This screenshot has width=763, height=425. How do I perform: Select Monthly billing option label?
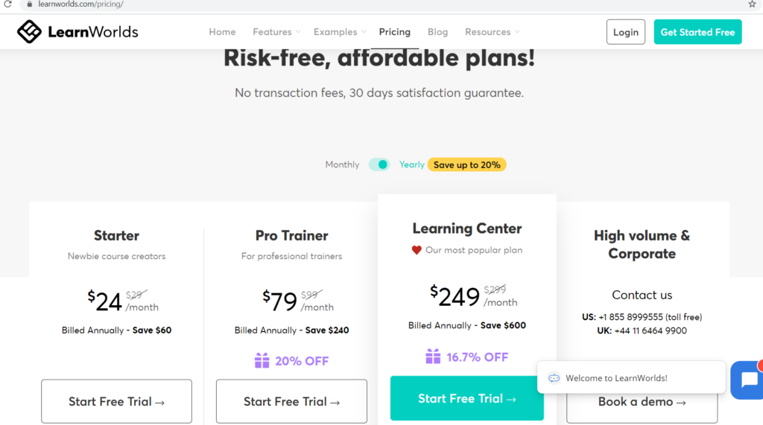coord(342,164)
